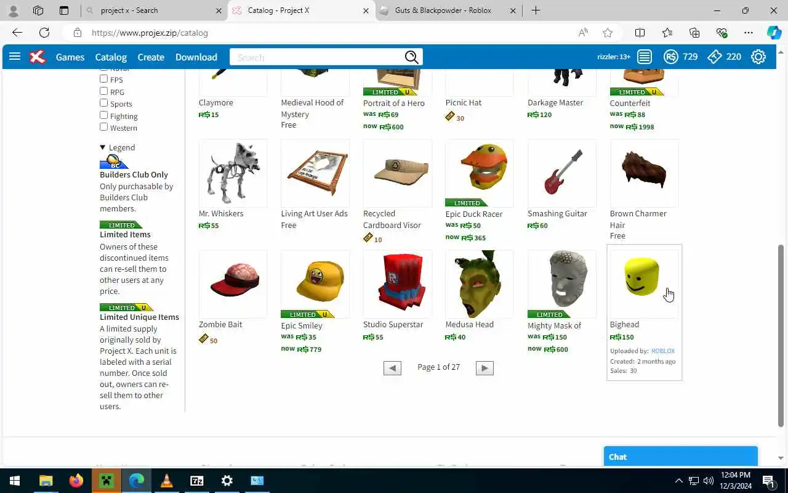Image resolution: width=788 pixels, height=493 pixels.
Task: Open the browser favorites list icon
Action: coord(667,33)
